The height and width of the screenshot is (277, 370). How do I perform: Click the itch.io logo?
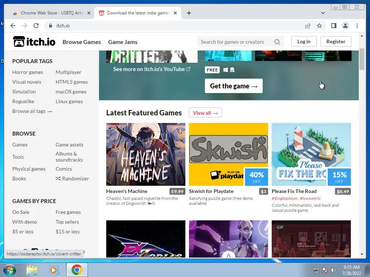tap(34, 42)
